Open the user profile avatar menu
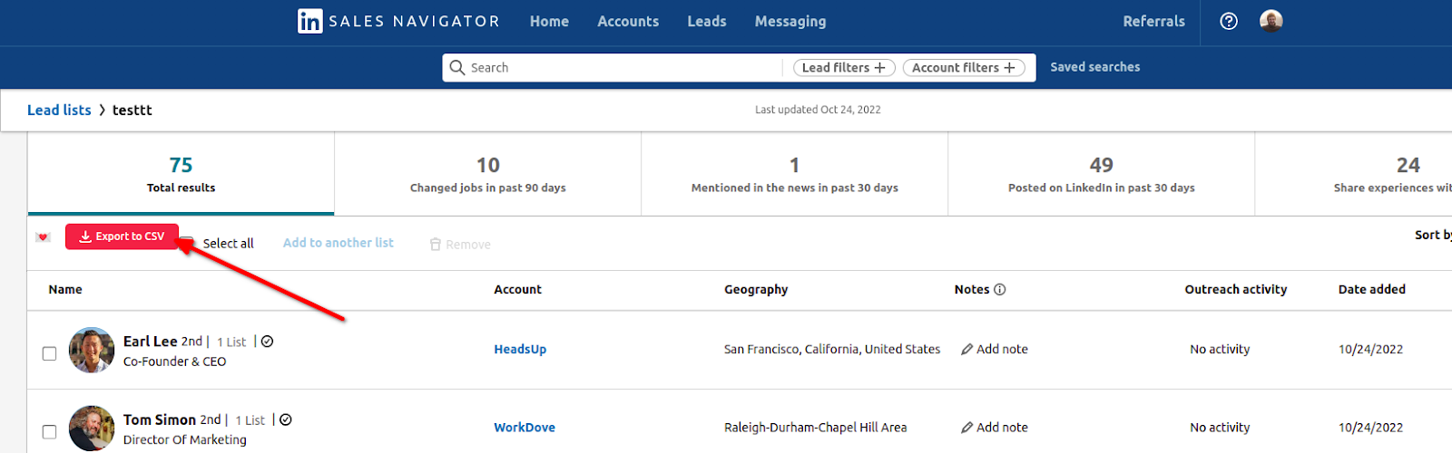The image size is (1452, 453). tap(1271, 21)
